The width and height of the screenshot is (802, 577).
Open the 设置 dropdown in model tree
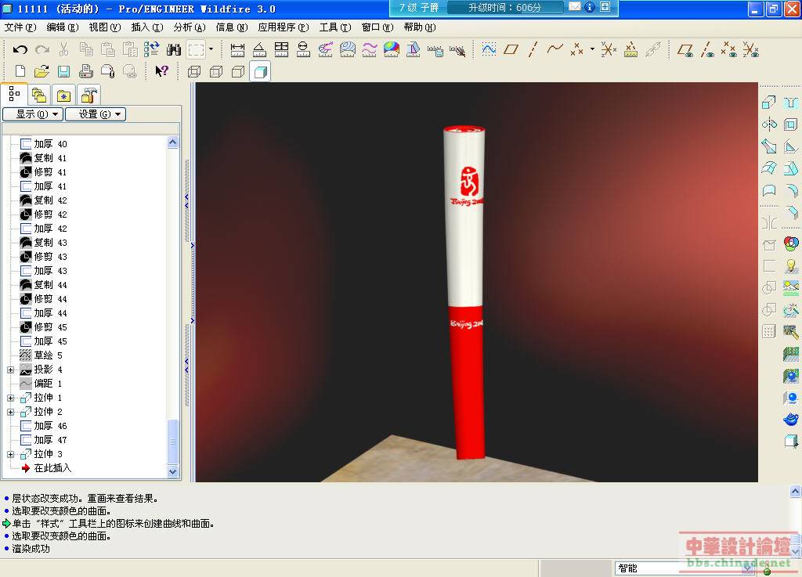pos(95,114)
